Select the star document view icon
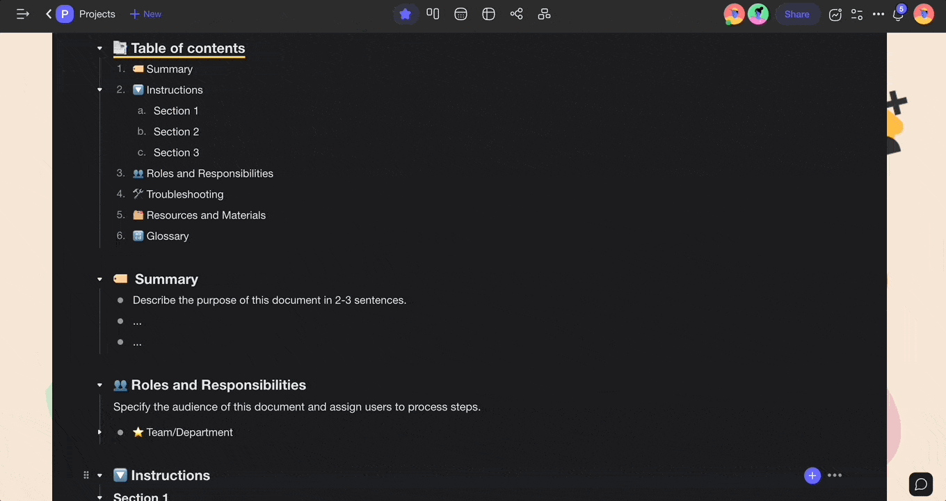 point(405,14)
